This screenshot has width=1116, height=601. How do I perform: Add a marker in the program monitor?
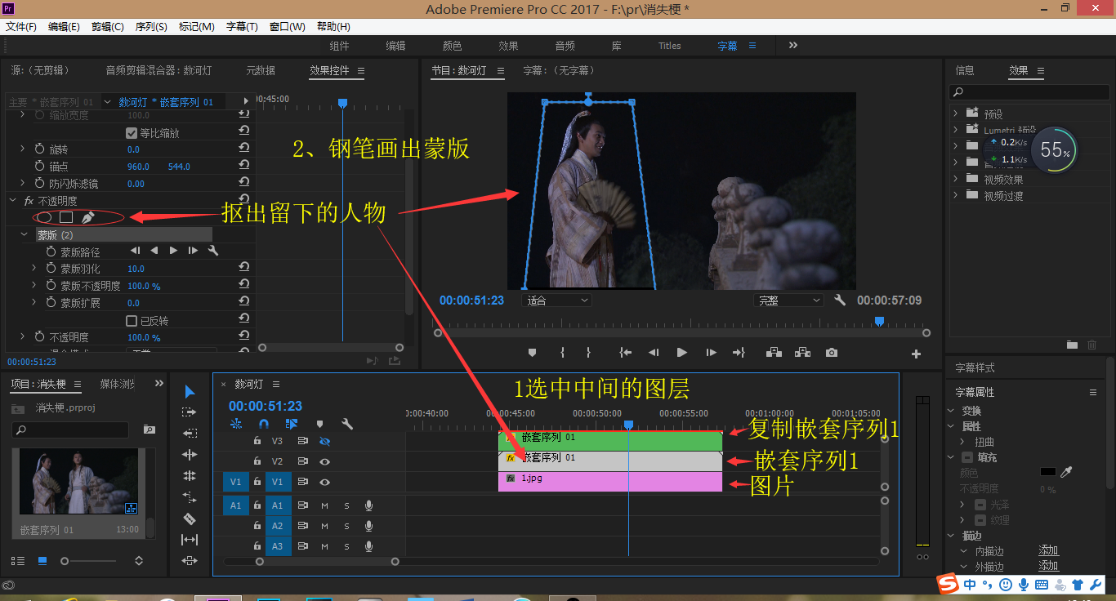tap(532, 353)
